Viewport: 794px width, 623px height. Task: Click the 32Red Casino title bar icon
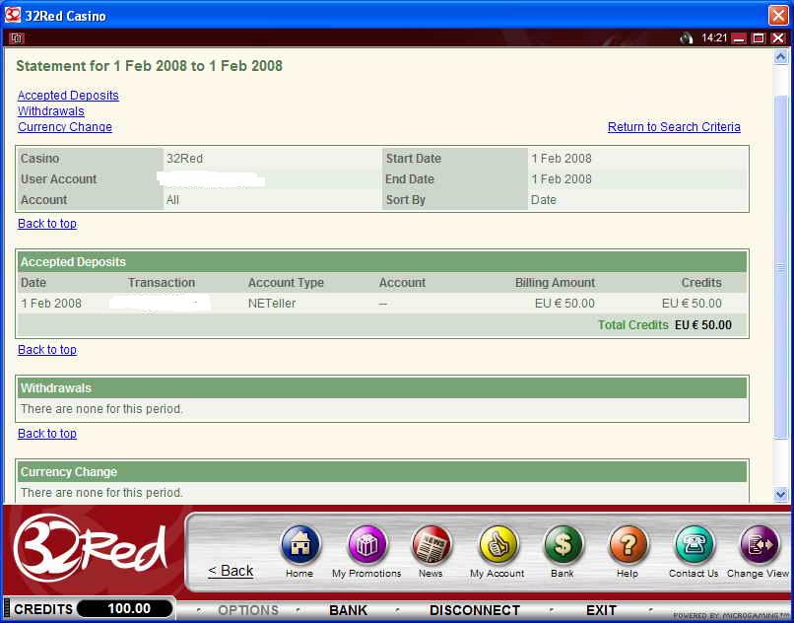(12, 15)
